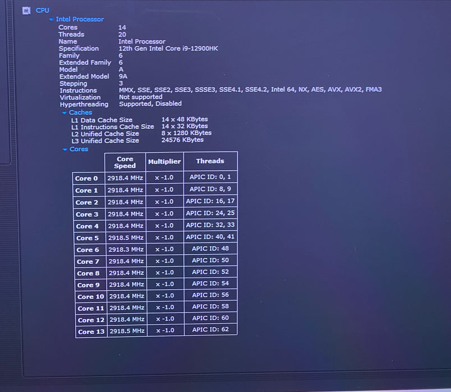Select APIC ID: 32, 33 cell

pos(210,225)
